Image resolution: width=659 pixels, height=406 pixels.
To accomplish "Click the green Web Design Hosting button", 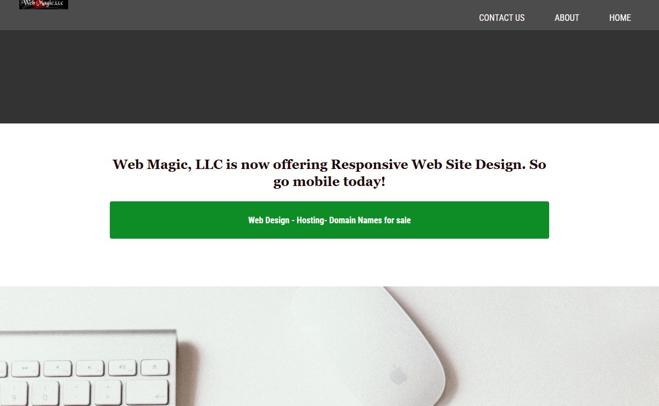I will [x=329, y=220].
